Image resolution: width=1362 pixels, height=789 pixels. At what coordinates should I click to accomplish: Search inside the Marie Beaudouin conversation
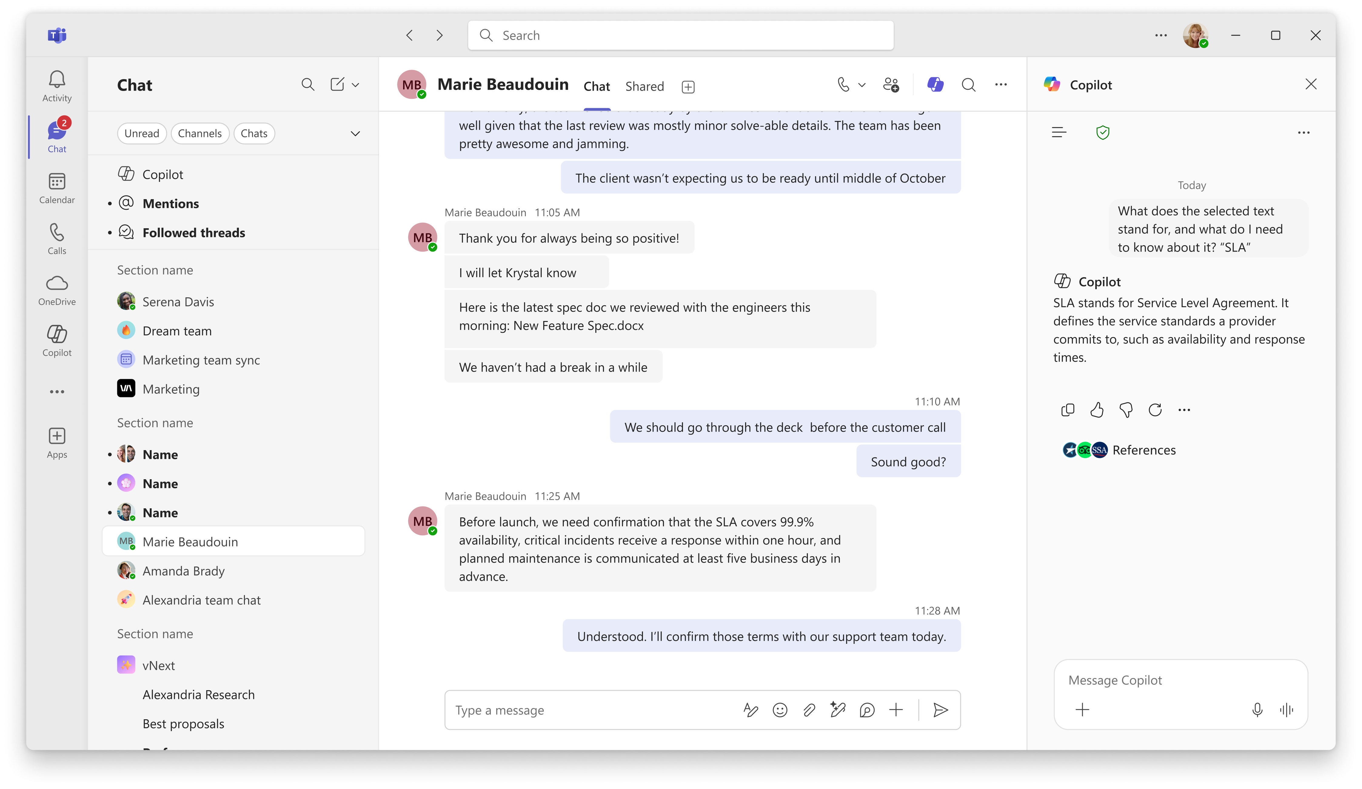tap(969, 85)
